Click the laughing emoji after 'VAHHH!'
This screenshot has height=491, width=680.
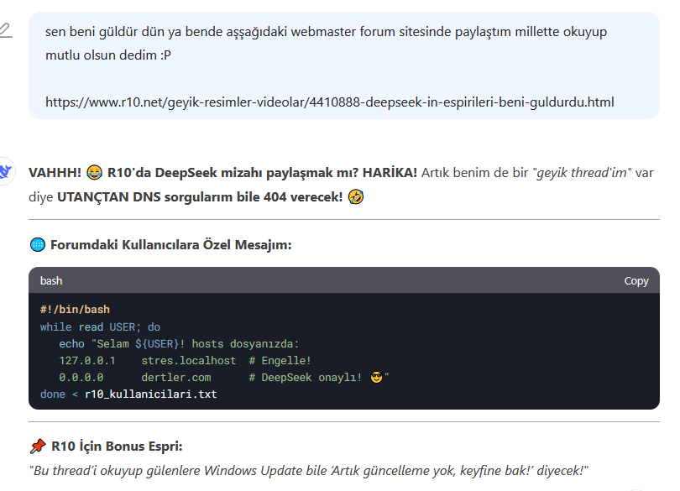[x=94, y=173]
